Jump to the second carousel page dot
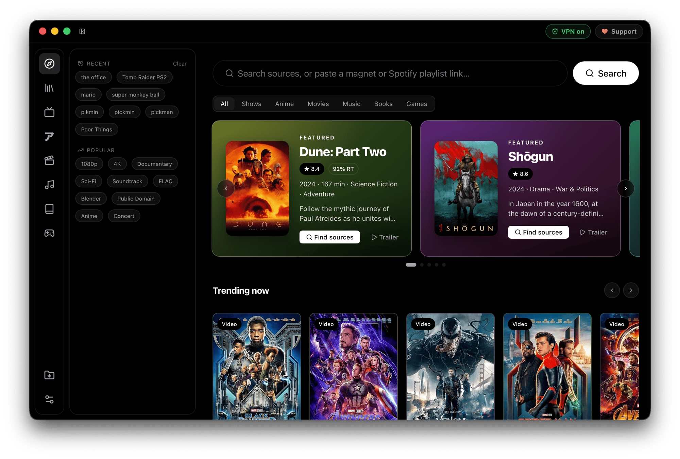680x459 pixels. click(422, 265)
